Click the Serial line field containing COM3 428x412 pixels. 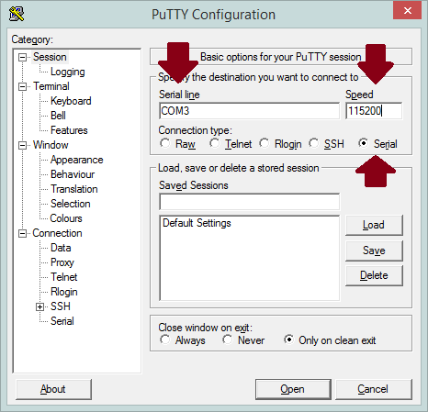[249, 111]
